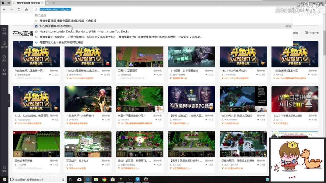Viewport: 326px width, 183px height.
Task: Pick the 毒霸网址大全 suggestion
Action: pos(163,42)
